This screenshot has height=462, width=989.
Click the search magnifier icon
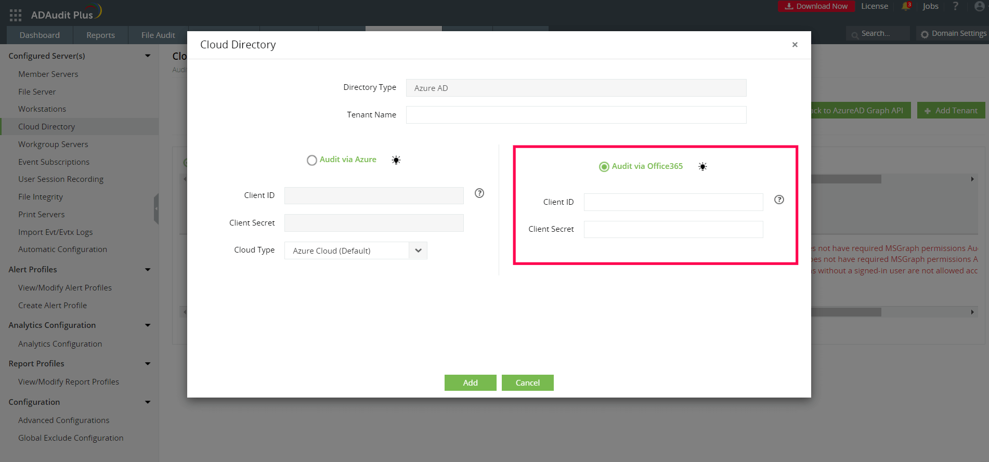click(x=855, y=35)
